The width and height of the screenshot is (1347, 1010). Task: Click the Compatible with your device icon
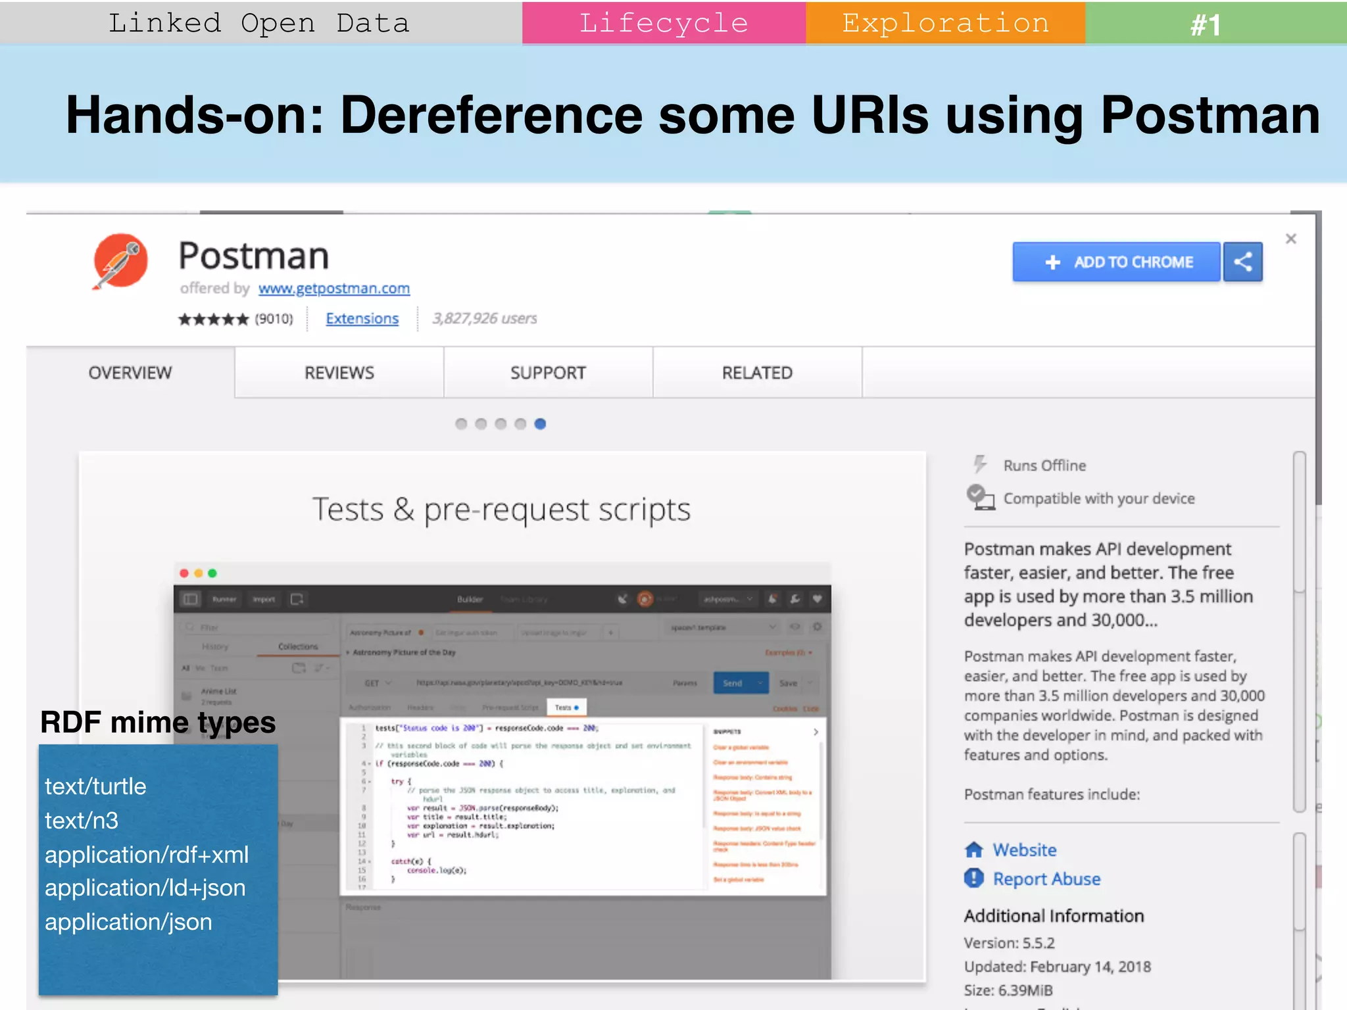click(980, 498)
